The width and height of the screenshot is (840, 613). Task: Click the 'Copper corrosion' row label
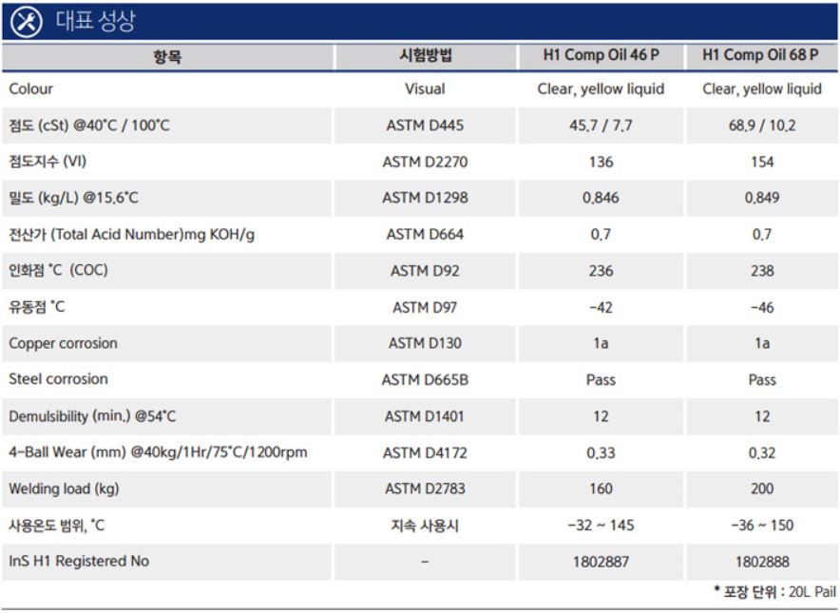coord(63,343)
